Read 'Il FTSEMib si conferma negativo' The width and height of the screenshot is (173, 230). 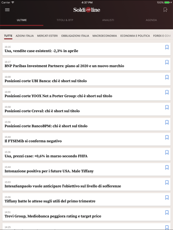33,141
